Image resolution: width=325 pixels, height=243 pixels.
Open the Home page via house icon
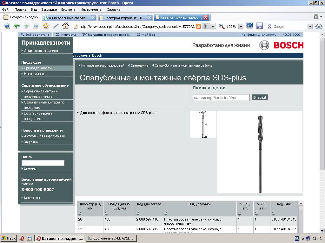(x=65, y=26)
